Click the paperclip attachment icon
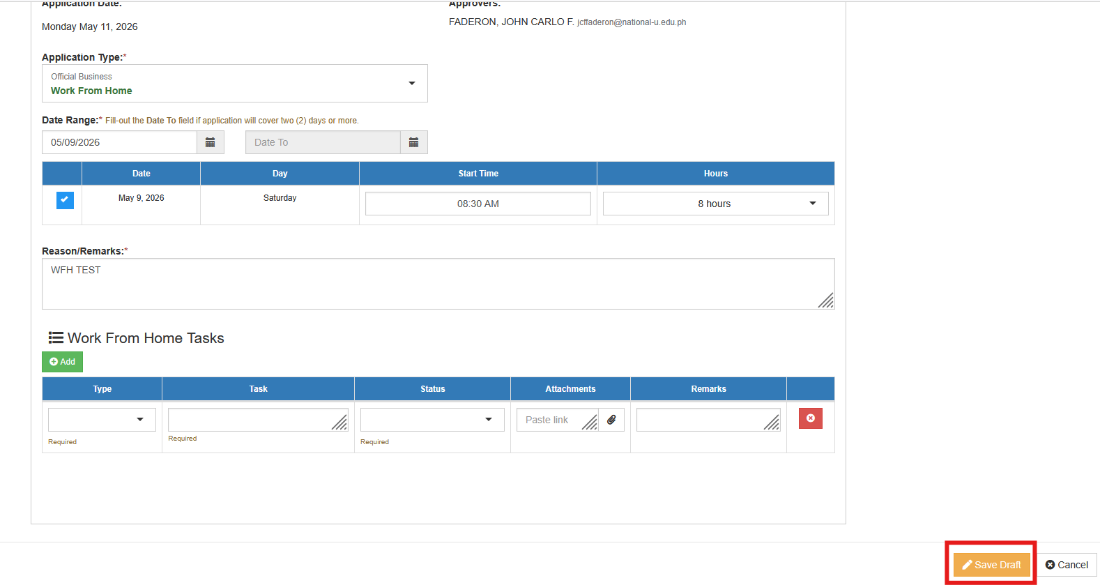The height and width of the screenshot is (585, 1100). pos(611,420)
